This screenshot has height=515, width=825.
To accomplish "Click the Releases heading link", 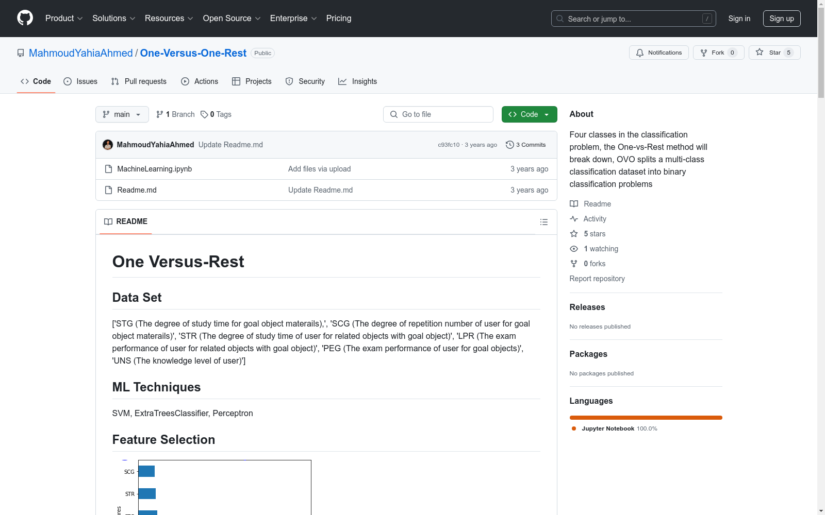I will (587, 307).
